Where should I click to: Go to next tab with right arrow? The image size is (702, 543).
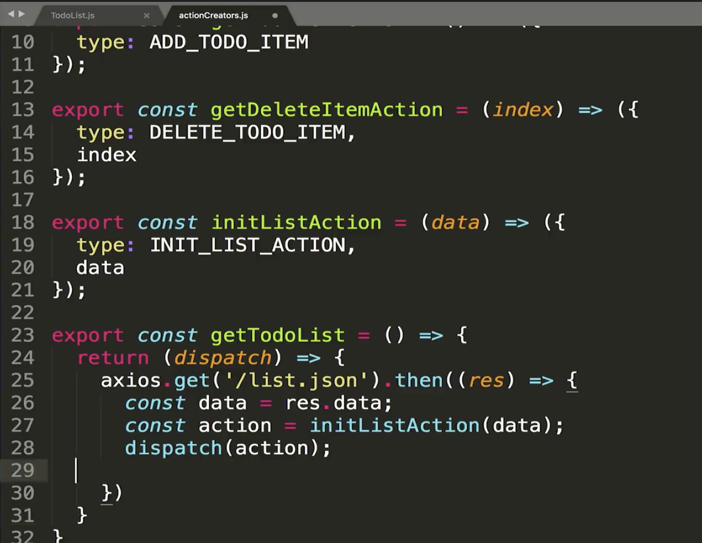tap(21, 14)
